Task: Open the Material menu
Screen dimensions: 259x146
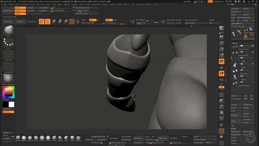Action: 74,4
